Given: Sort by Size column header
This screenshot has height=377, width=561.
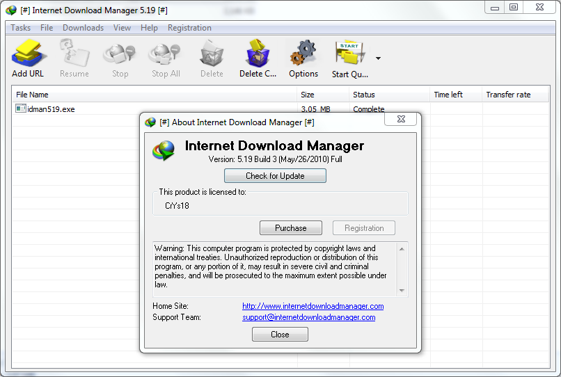Looking at the screenshot, I should (x=323, y=95).
